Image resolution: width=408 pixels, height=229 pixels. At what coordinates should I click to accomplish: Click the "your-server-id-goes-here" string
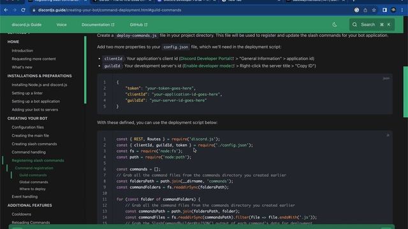tap(178, 101)
